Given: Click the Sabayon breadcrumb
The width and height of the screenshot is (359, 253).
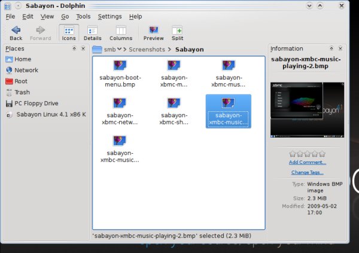Looking at the screenshot, I should (x=189, y=50).
